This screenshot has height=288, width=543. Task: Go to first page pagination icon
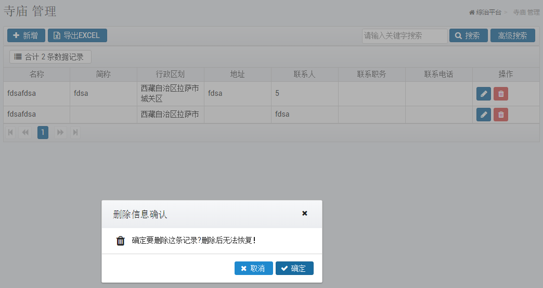click(x=10, y=132)
